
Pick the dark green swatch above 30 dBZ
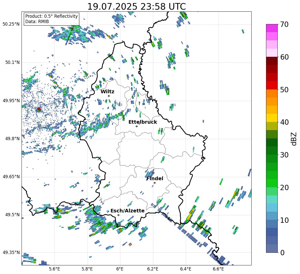point(272,151)
